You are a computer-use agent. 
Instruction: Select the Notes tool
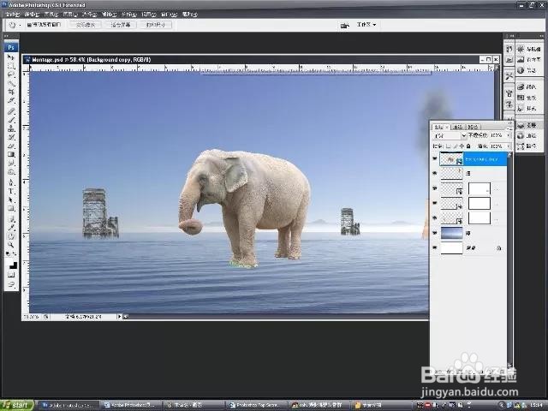pyautogui.click(x=11, y=219)
